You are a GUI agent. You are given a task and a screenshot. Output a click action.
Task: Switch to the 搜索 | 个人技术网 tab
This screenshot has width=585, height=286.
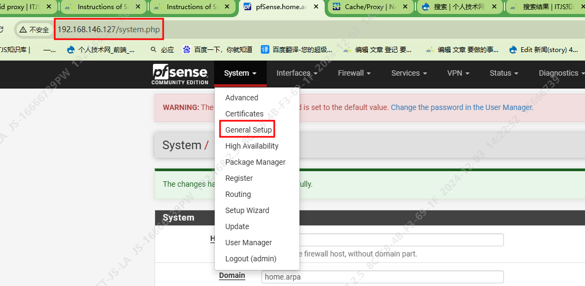click(x=458, y=7)
